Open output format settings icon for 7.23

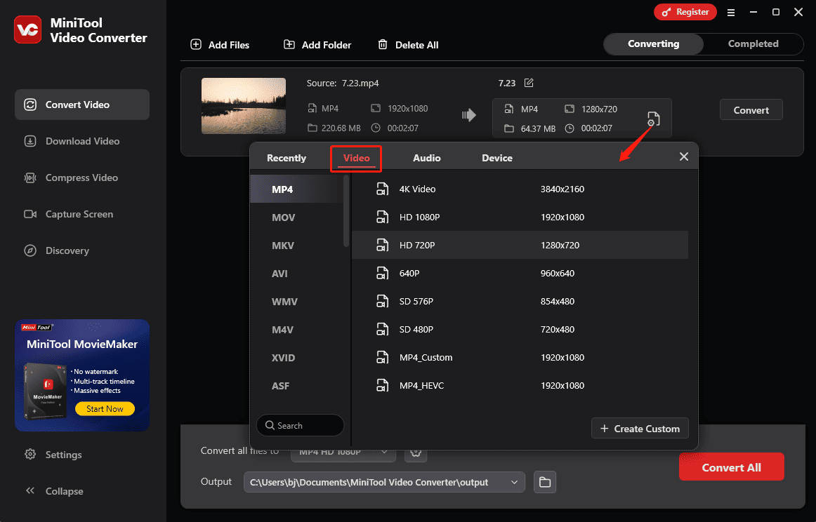click(653, 119)
